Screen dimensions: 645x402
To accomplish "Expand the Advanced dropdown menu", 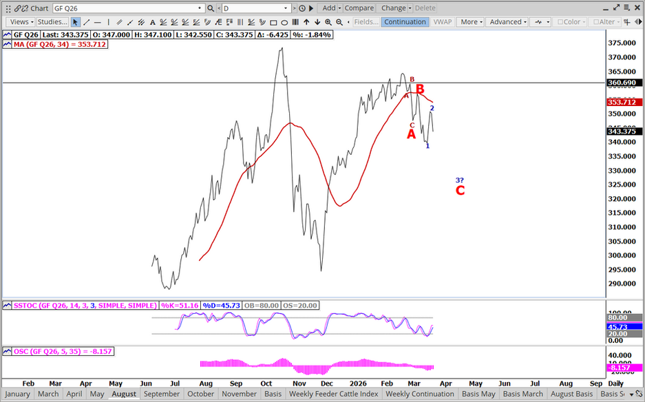I will [x=507, y=22].
